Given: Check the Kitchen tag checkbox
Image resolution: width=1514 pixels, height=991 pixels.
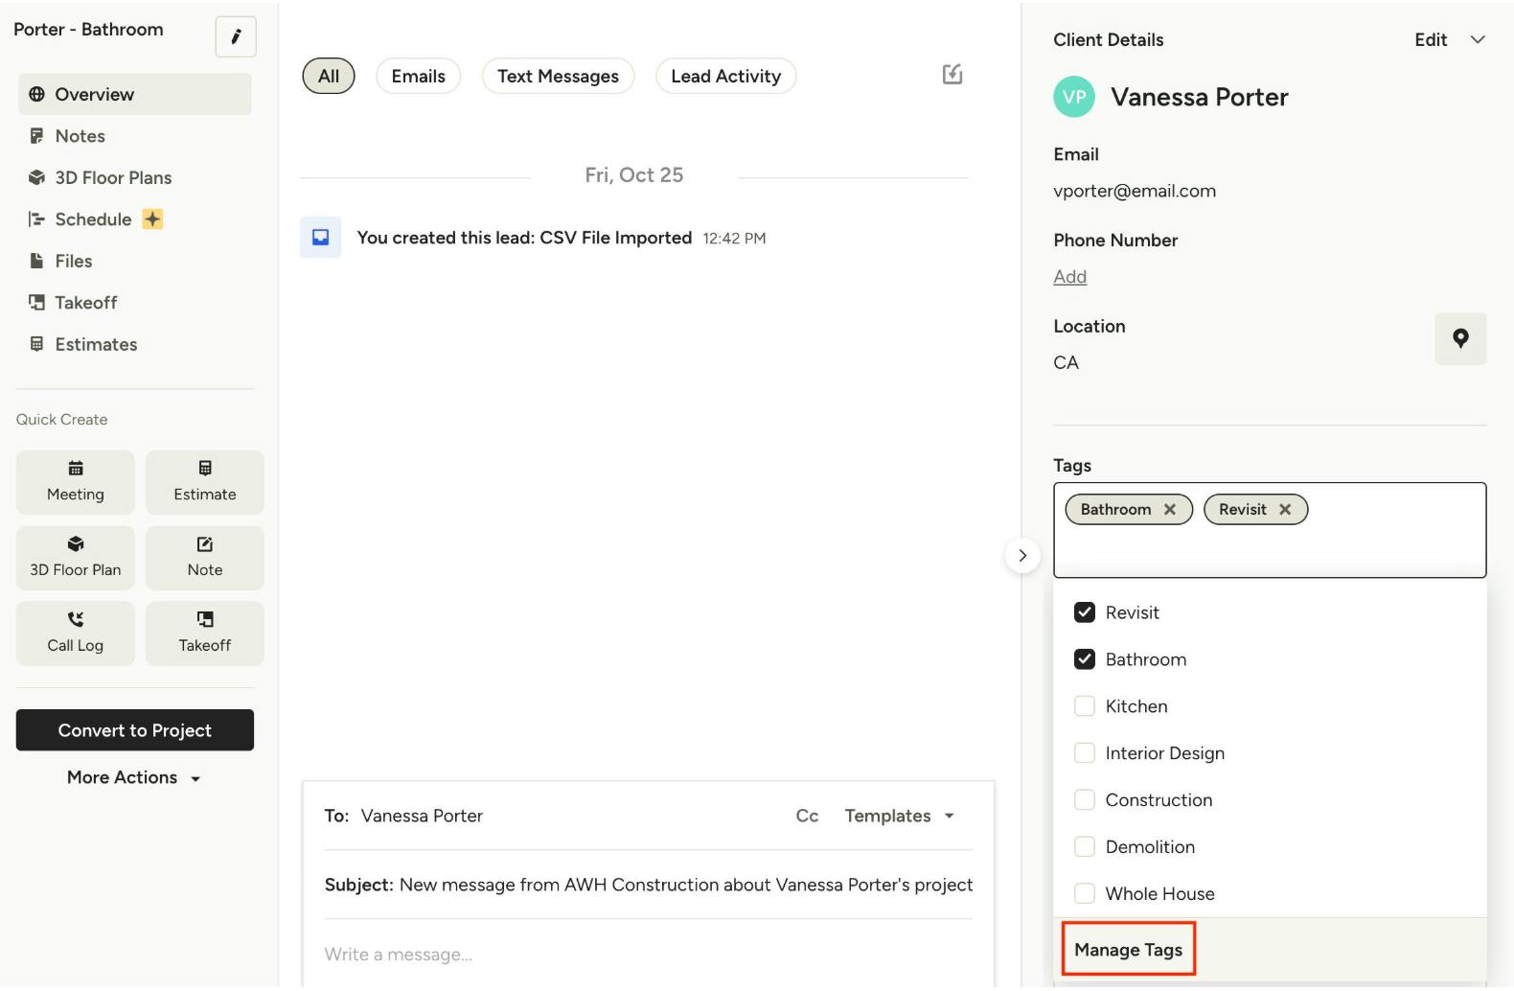Looking at the screenshot, I should [1084, 706].
